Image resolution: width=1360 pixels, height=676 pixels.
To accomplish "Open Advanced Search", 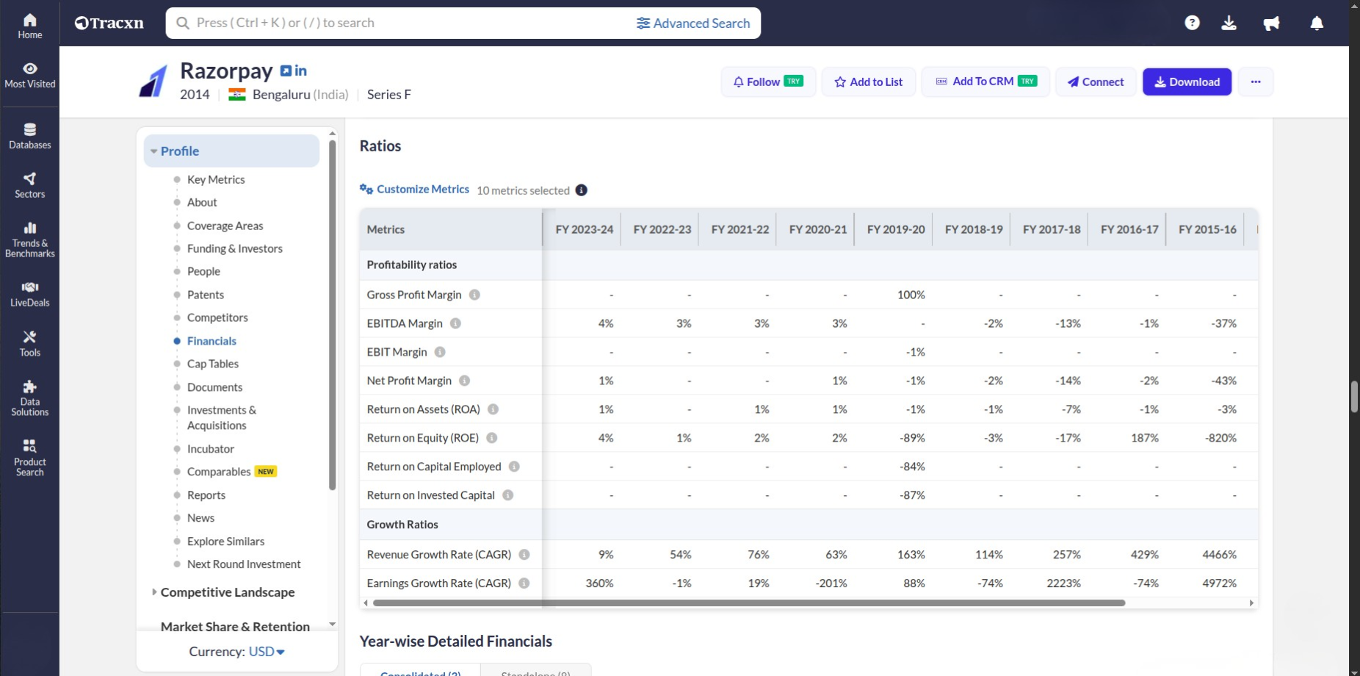I will point(693,23).
